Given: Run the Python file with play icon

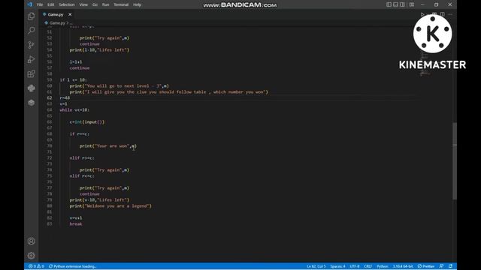Looking at the screenshot, I should (x=422, y=14).
